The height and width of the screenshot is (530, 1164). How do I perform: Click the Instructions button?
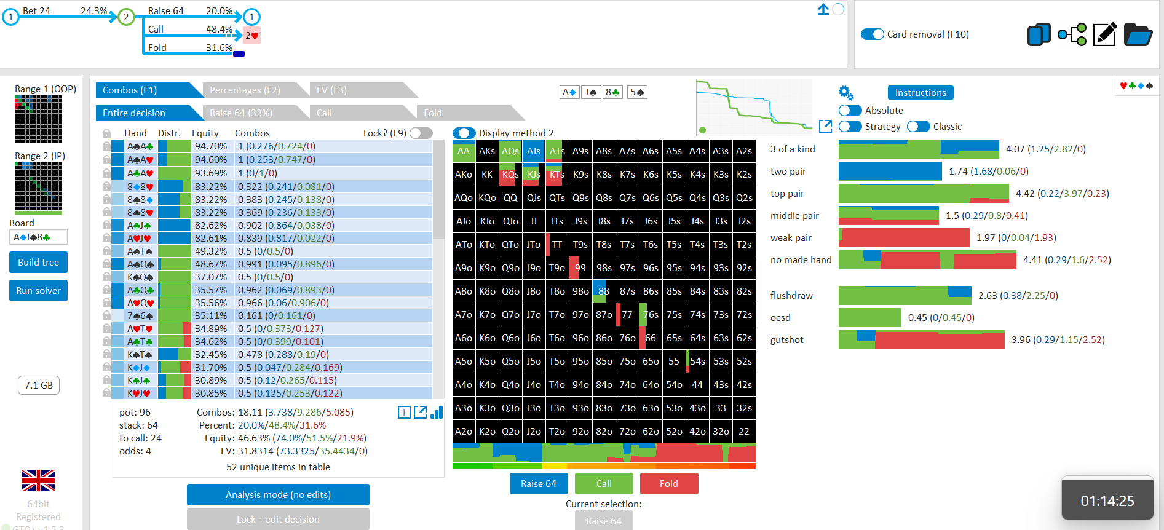click(921, 93)
